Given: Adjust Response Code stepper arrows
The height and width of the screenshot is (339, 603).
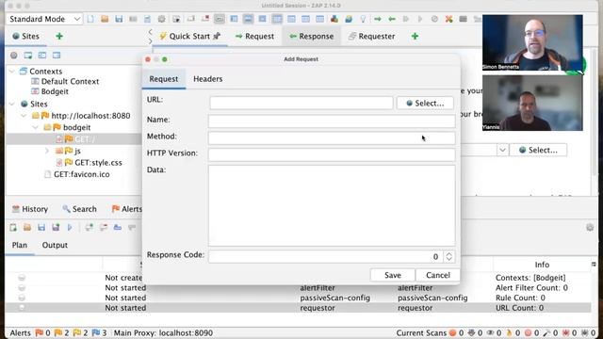Looking at the screenshot, I should point(448,257).
